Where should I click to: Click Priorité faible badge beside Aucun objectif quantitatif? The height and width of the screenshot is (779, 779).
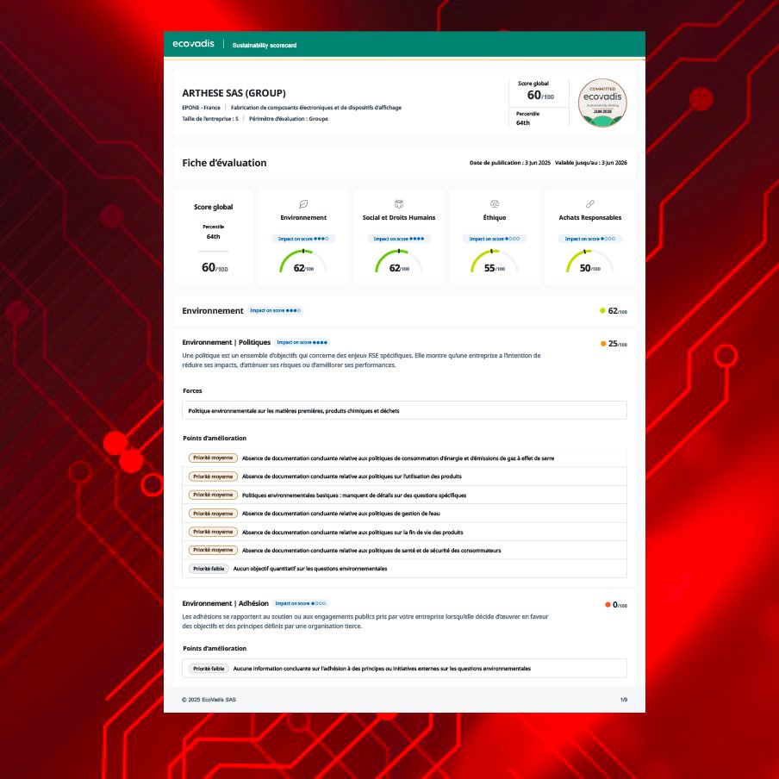click(x=209, y=569)
